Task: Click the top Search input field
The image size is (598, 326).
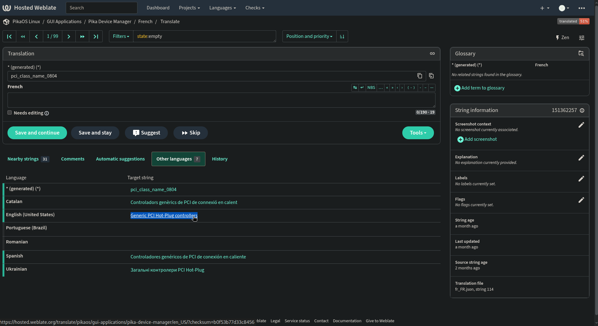Action: [x=101, y=8]
